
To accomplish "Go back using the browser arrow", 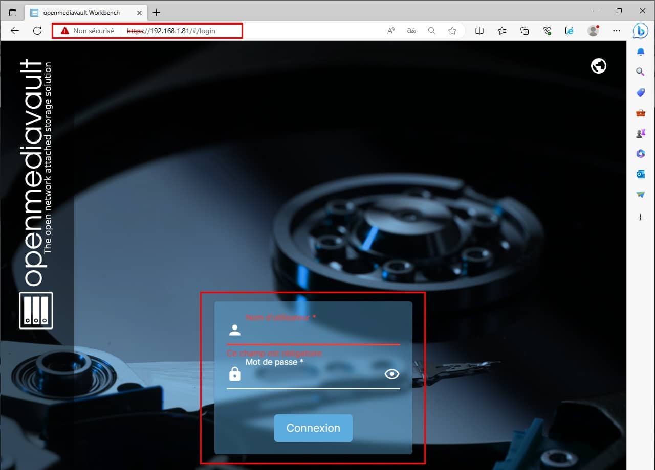I will point(15,31).
